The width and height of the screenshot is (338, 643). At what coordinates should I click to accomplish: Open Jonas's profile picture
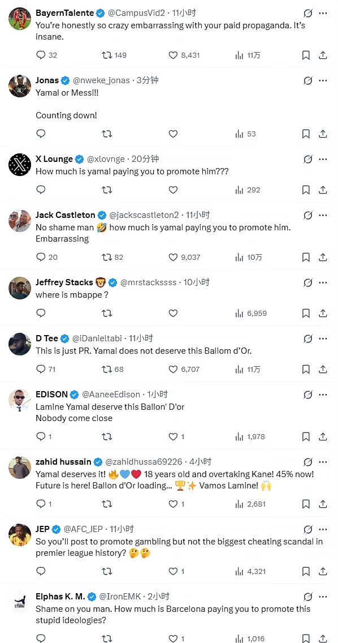[20, 86]
